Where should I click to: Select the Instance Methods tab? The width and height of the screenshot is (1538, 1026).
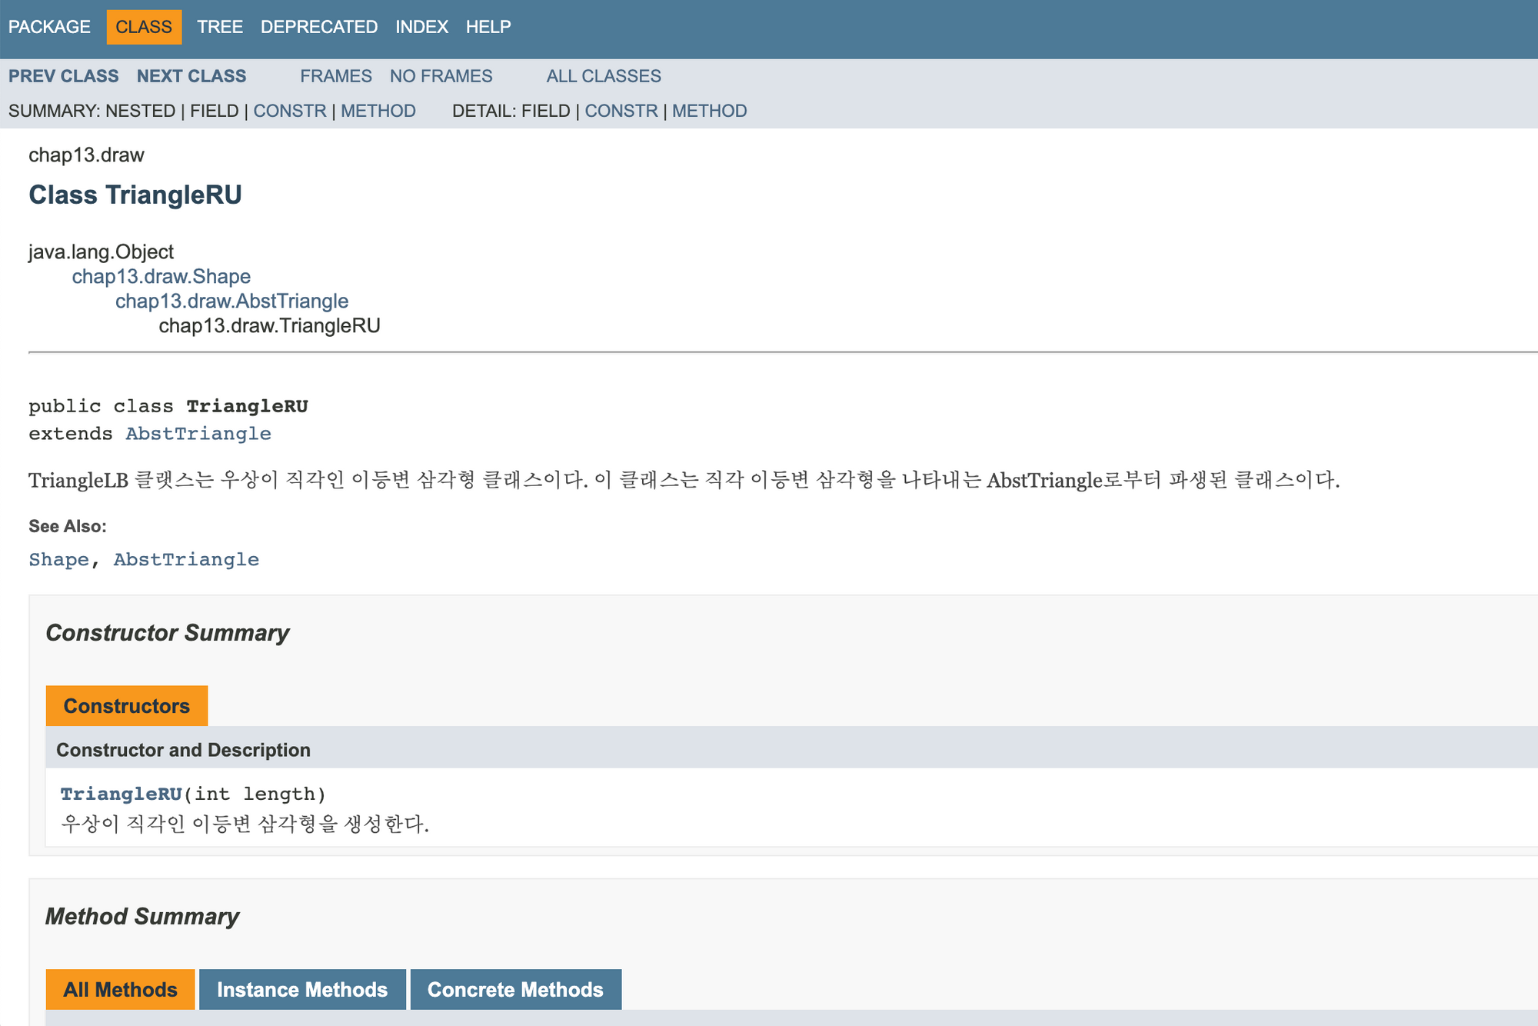tap(302, 989)
